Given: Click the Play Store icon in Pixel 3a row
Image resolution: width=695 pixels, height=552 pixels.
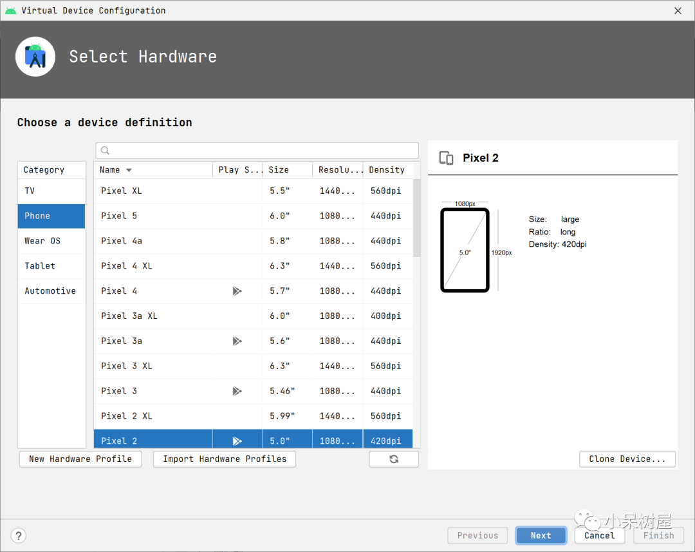Looking at the screenshot, I should [x=237, y=341].
